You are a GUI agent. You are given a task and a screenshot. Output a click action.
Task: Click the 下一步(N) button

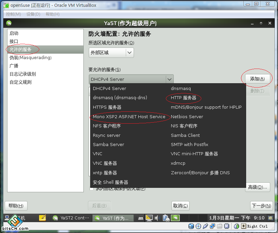pyautogui.click(x=261, y=206)
